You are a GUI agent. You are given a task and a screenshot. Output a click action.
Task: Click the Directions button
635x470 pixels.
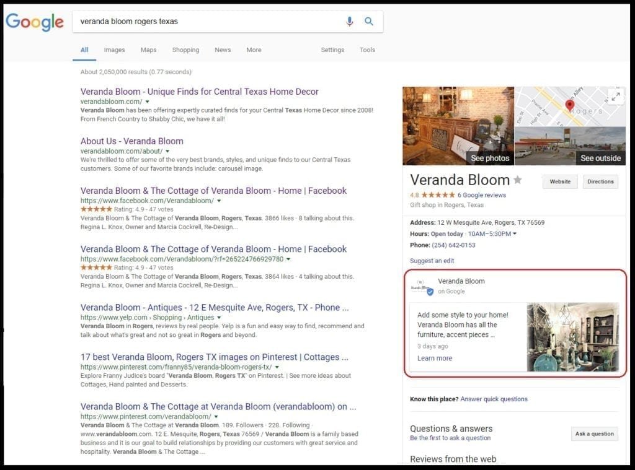[x=600, y=181]
